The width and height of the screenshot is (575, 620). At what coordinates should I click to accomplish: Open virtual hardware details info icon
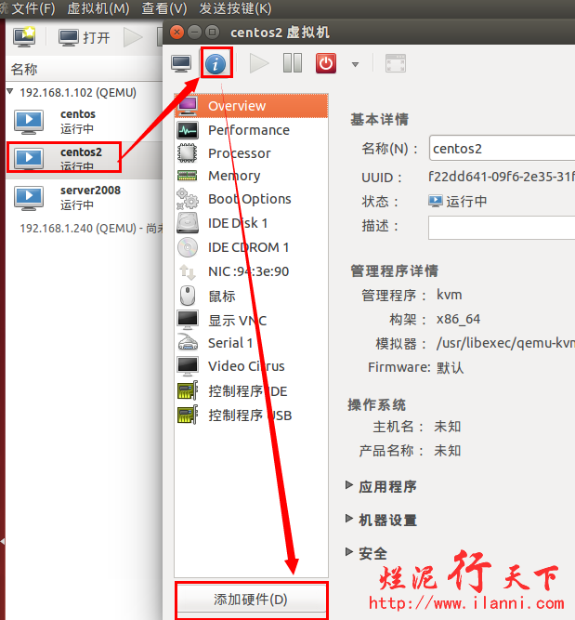pos(216,63)
